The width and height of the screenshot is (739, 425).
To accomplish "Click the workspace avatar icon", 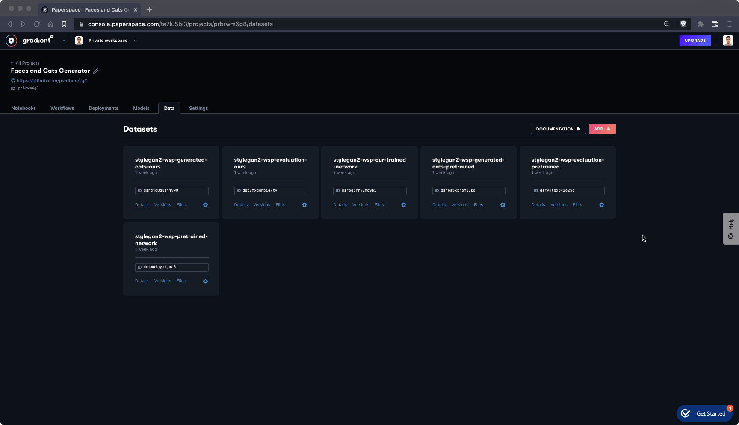I will click(x=79, y=41).
